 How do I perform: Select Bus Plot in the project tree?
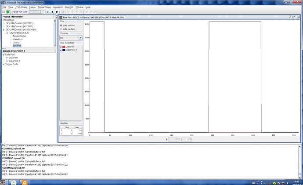(x=17, y=46)
